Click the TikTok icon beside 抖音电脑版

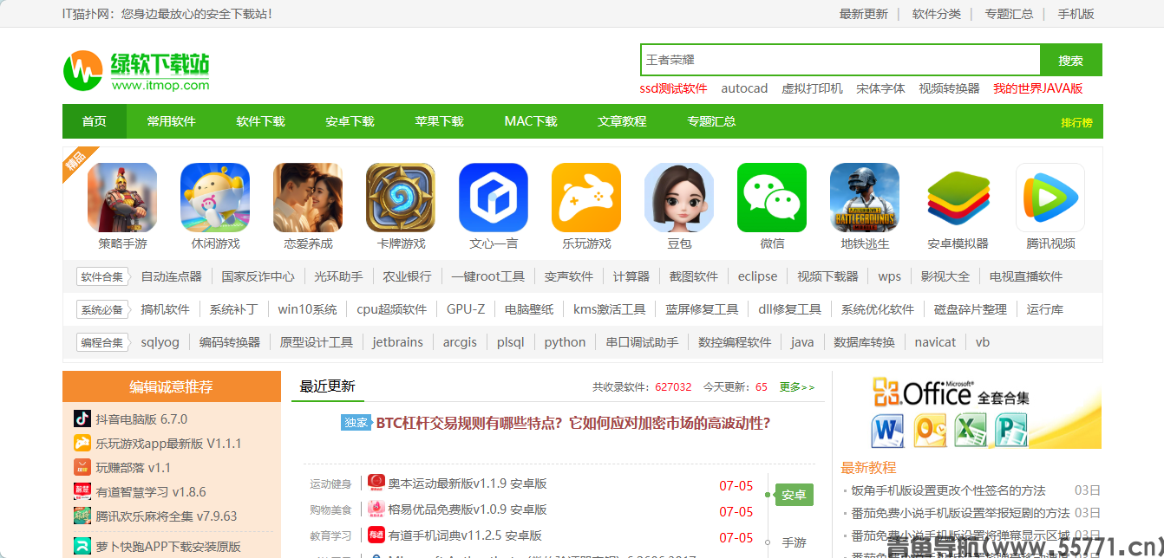82,418
